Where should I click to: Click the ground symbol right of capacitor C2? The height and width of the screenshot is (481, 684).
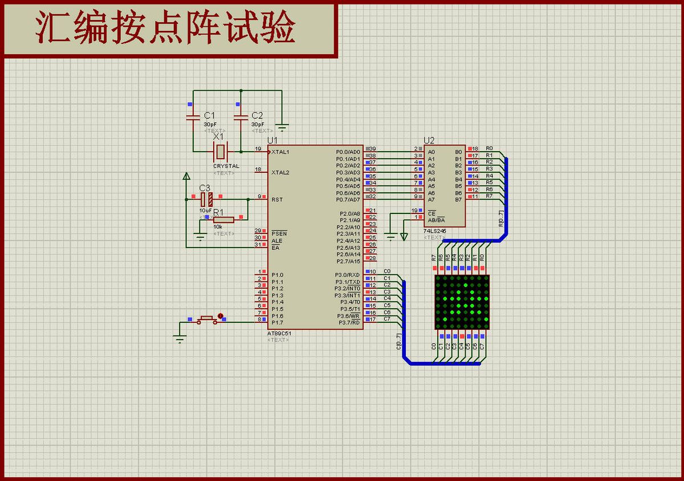[x=282, y=127]
